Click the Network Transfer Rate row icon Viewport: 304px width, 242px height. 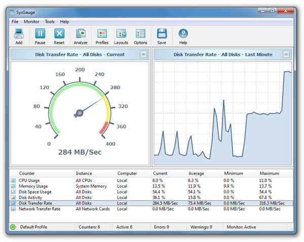coord(13,209)
